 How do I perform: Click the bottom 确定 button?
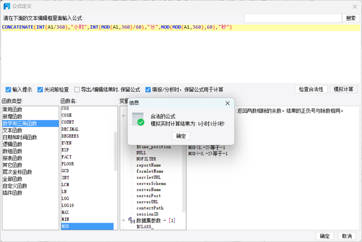pos(325,236)
